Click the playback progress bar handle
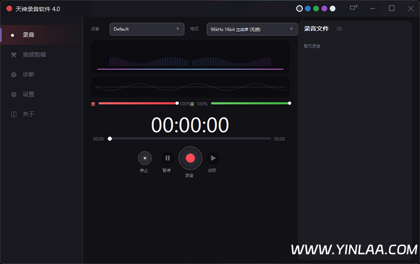 (x=110, y=139)
